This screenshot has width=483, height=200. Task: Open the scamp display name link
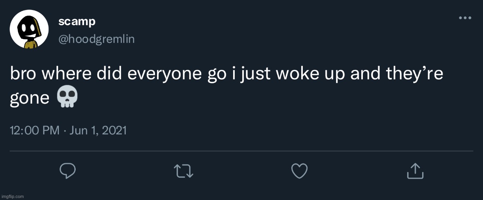click(x=77, y=22)
